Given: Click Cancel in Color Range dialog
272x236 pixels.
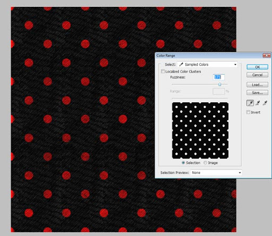Looking at the screenshot, I should (257, 75).
